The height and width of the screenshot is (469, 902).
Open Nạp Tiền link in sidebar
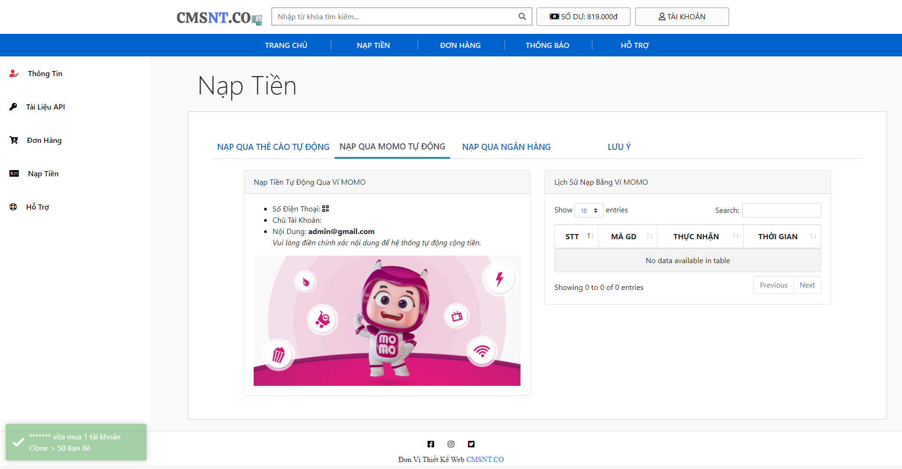[43, 173]
